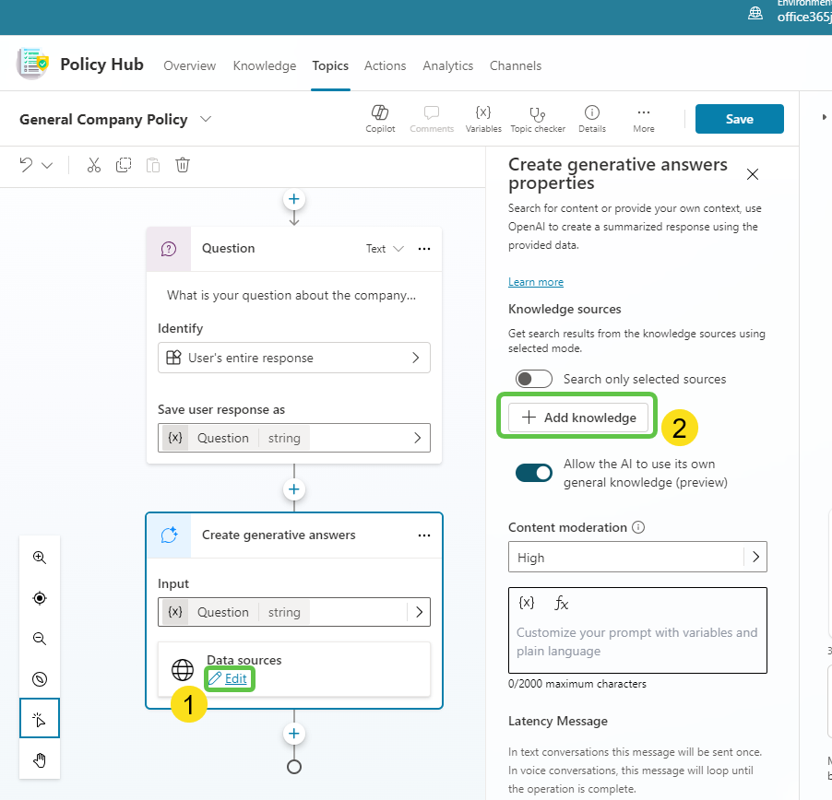This screenshot has height=800, width=832.
Task: Enable Search only selected sources
Action: point(533,378)
